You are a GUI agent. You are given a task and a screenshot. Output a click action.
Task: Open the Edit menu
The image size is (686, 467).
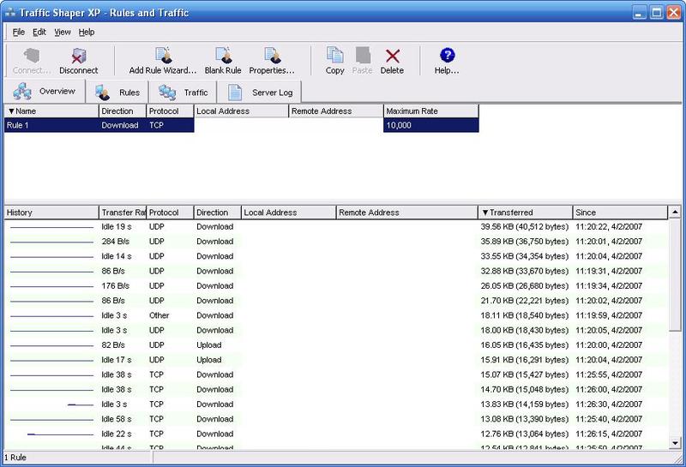point(39,32)
